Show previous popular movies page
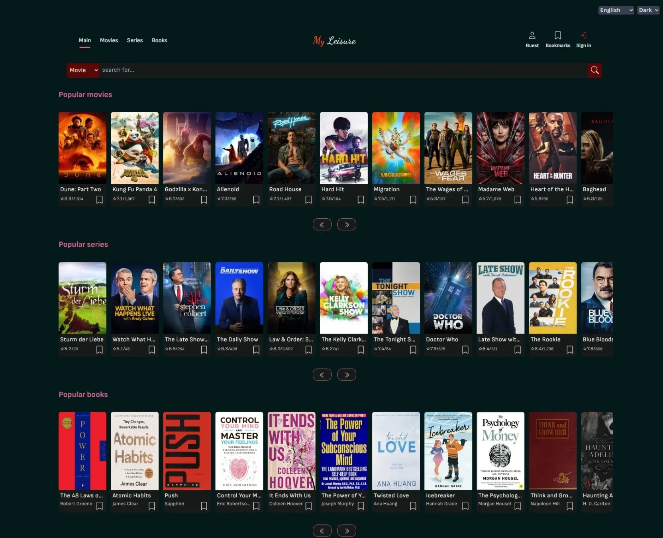This screenshot has width=663, height=538. point(322,225)
